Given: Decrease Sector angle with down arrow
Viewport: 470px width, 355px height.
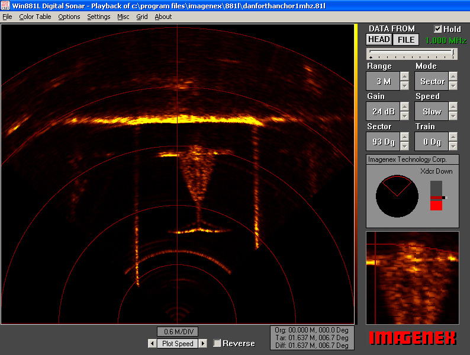Looking at the screenshot, I should [404, 146].
